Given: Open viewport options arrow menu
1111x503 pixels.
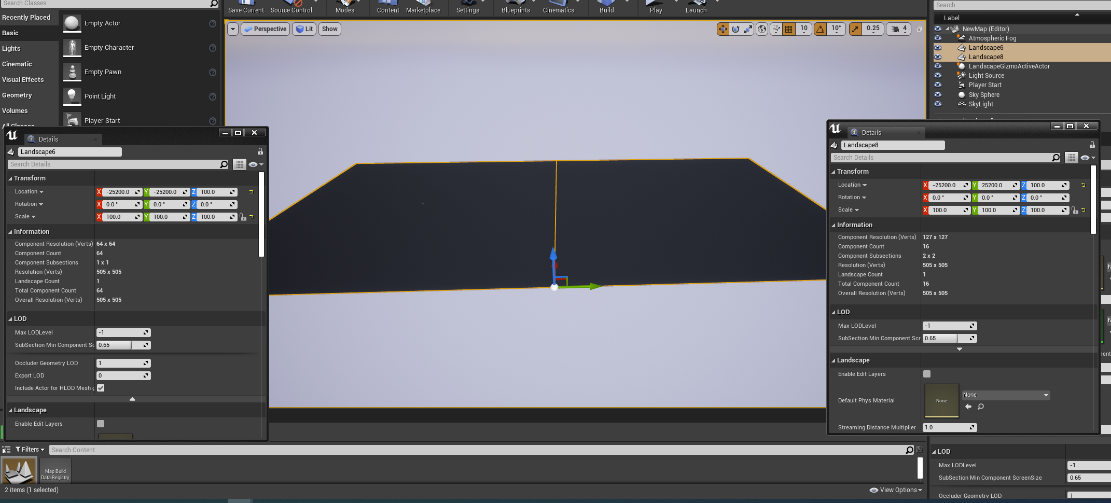Looking at the screenshot, I should coord(233,29).
